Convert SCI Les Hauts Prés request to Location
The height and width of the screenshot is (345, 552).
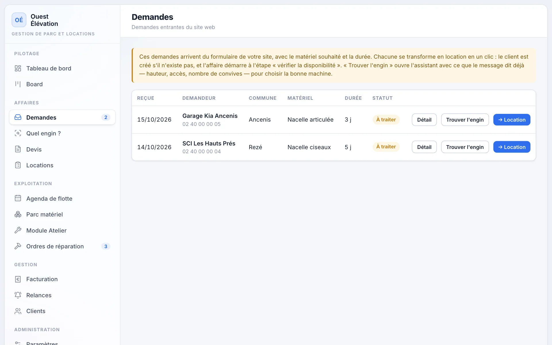click(512, 147)
